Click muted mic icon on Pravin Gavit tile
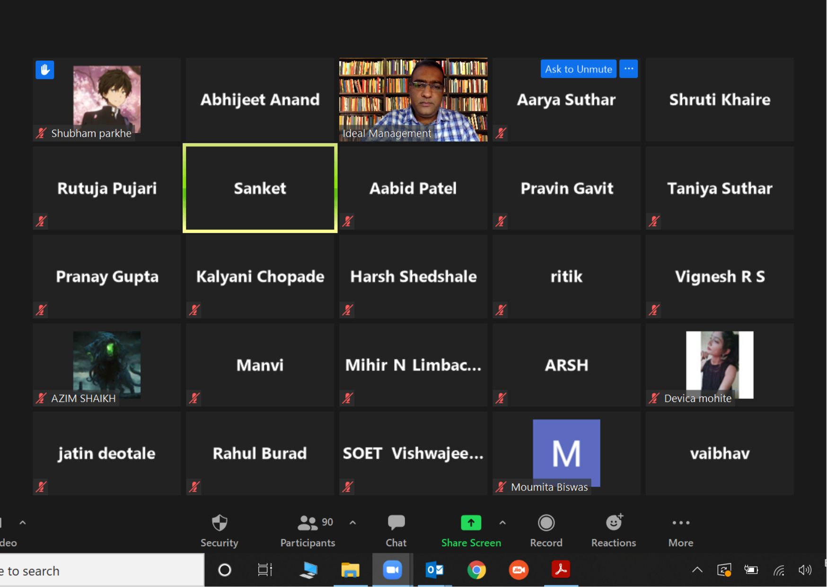The height and width of the screenshot is (587, 827). pos(501,221)
